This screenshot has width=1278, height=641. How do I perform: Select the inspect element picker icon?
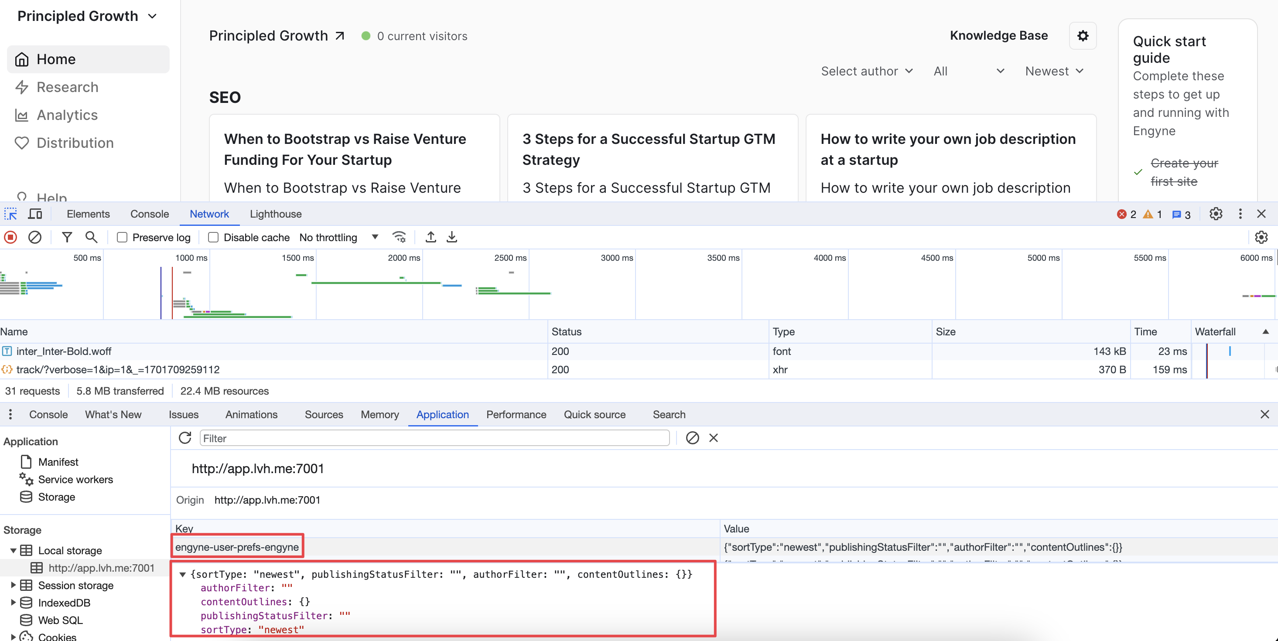(x=11, y=214)
